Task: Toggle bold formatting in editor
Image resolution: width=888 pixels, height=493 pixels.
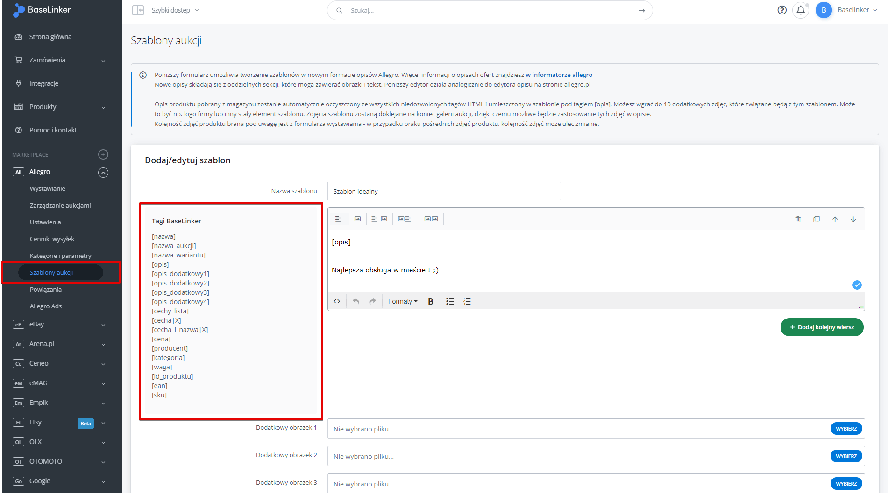Action: tap(431, 301)
